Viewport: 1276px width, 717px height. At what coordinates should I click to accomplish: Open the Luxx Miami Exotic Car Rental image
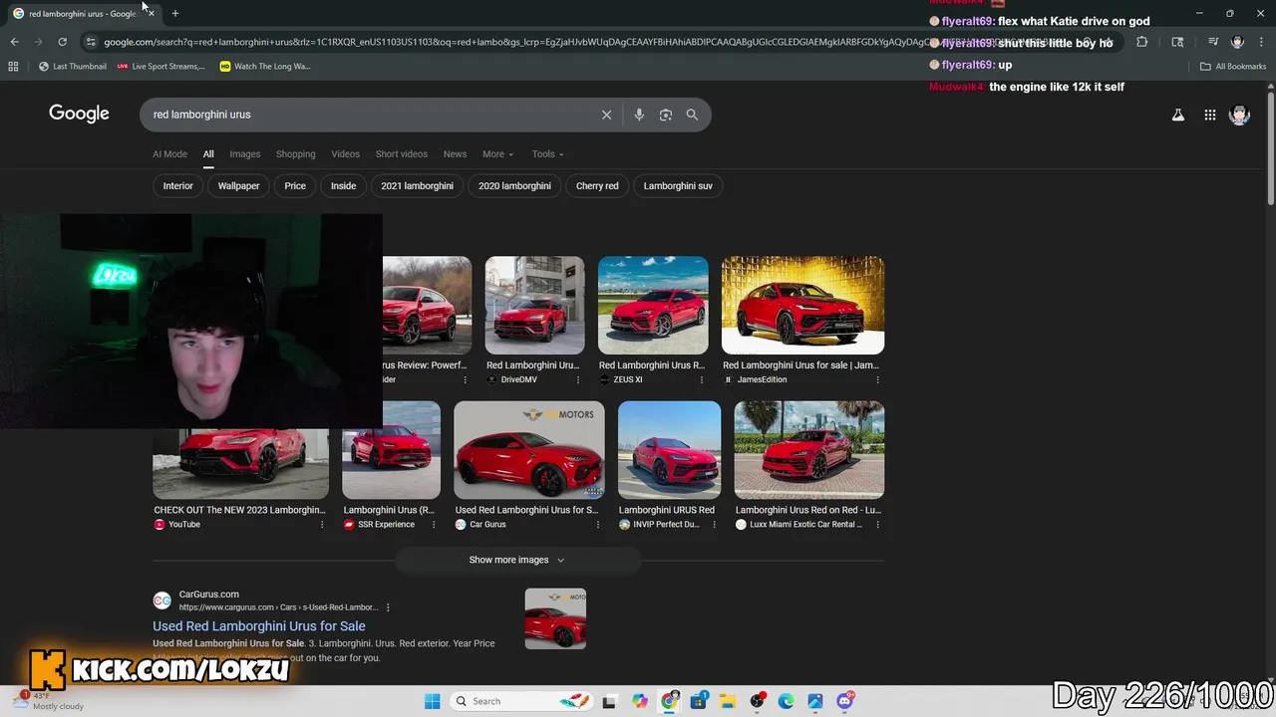click(x=809, y=450)
